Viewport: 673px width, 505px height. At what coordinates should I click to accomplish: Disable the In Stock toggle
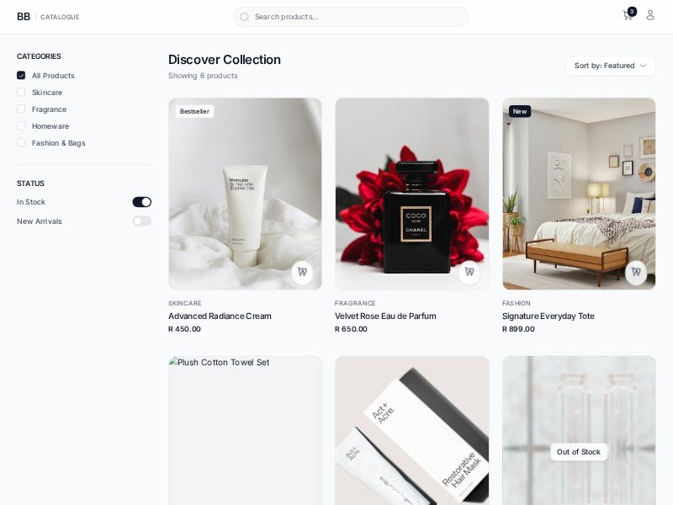tap(141, 202)
